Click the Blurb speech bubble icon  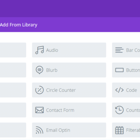[x=39, y=70]
